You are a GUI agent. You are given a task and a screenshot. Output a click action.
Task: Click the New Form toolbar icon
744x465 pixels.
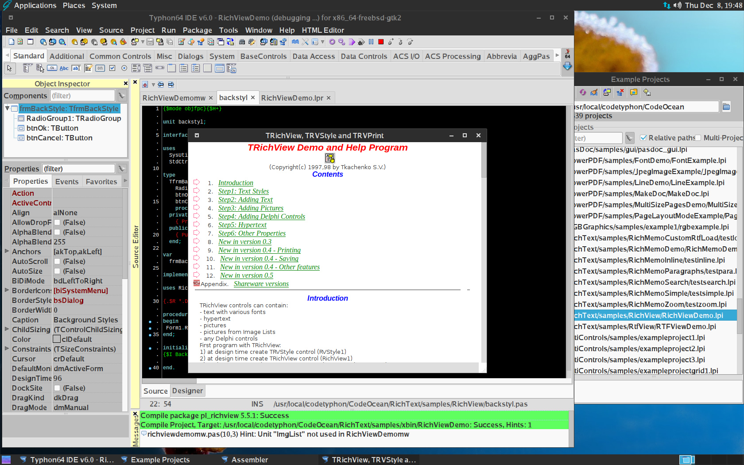pyautogui.click(x=30, y=42)
